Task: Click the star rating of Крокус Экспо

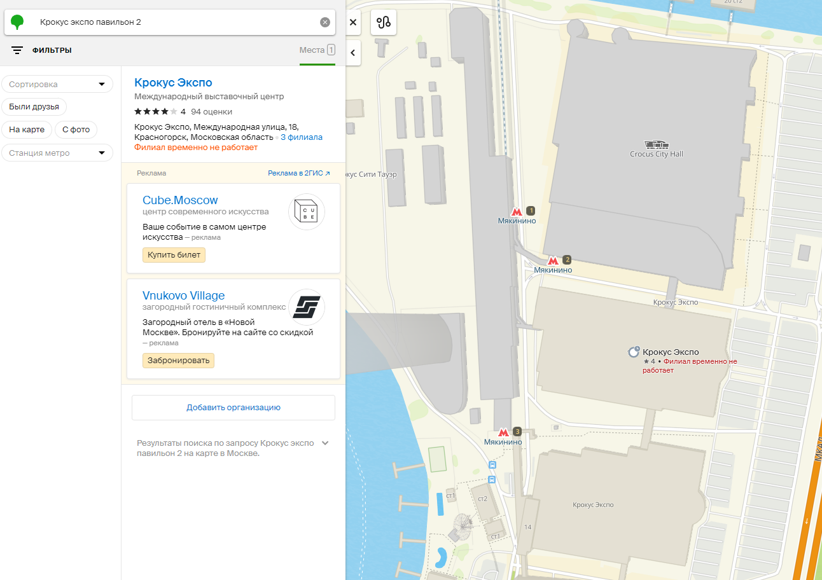Action: click(156, 111)
